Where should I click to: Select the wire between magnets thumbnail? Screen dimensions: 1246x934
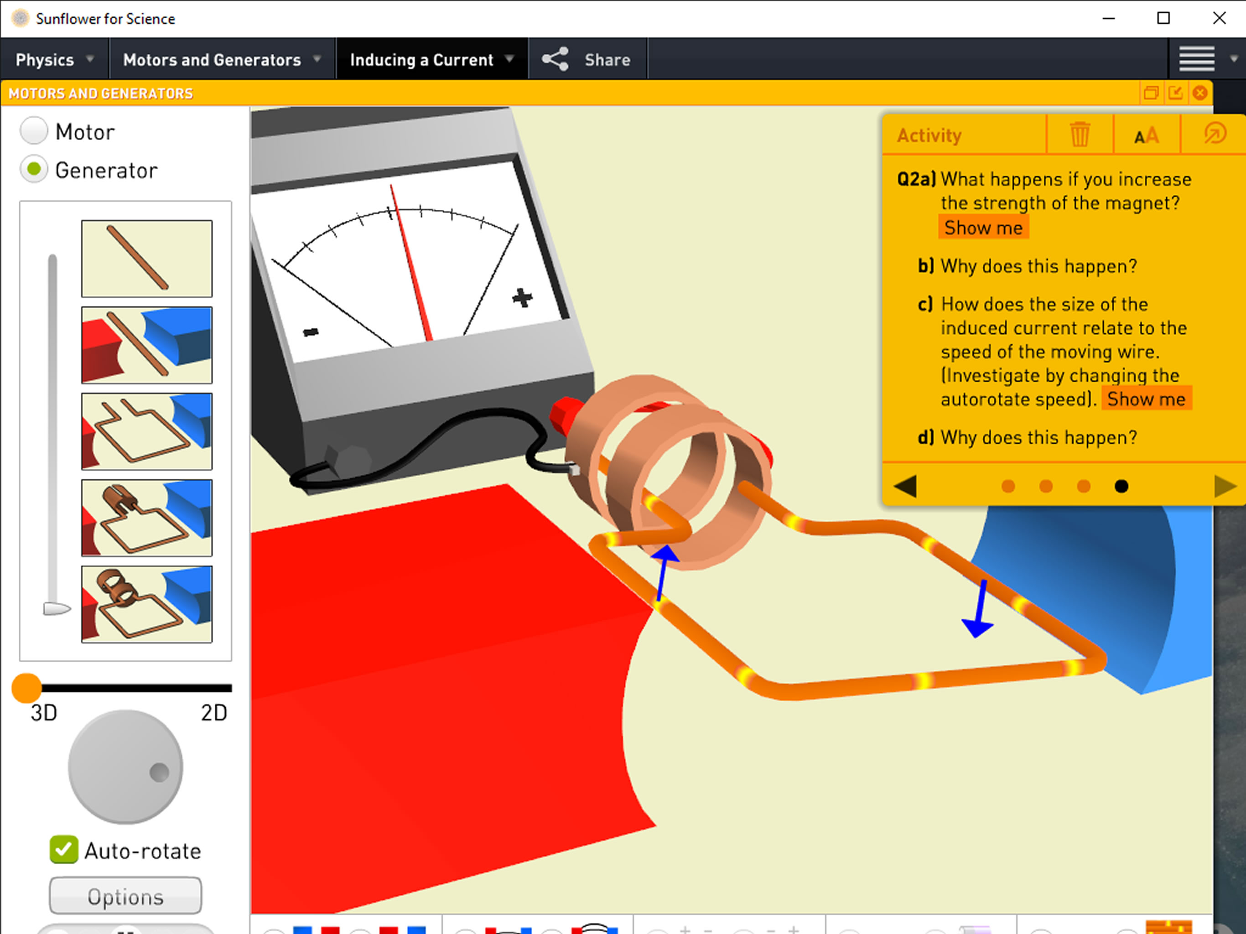pos(146,345)
